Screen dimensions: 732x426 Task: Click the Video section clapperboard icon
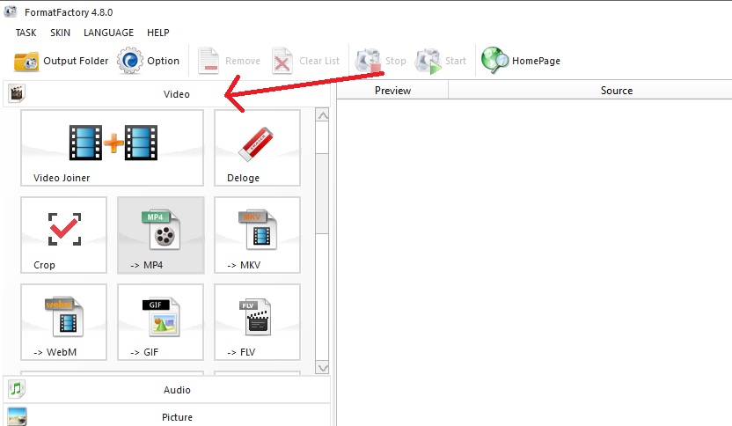pyautogui.click(x=17, y=93)
